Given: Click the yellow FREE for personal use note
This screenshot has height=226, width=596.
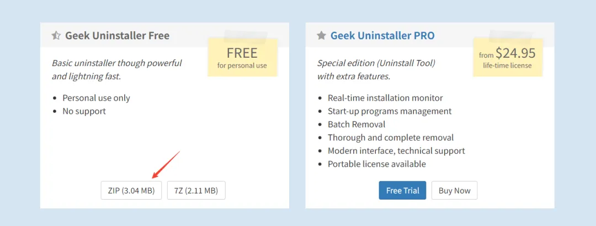Looking at the screenshot, I should (242, 57).
